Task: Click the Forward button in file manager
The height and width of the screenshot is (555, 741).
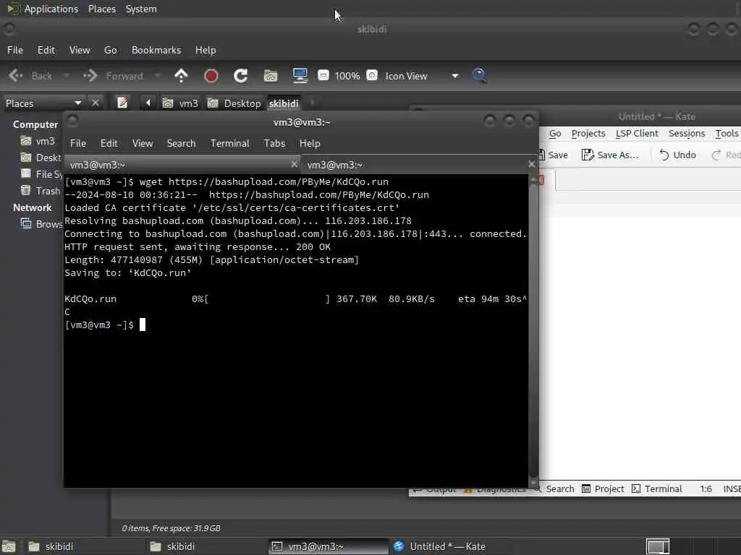Action: coord(114,75)
